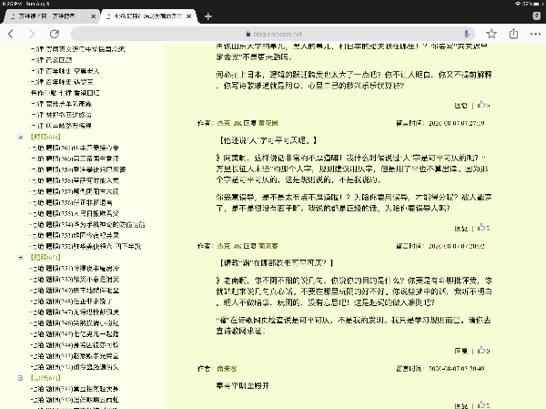Go back to the previous page
This screenshot has width=546, height=409.
[x=11, y=34]
